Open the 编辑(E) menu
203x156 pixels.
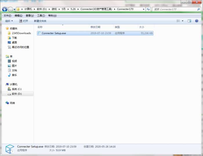[19, 16]
